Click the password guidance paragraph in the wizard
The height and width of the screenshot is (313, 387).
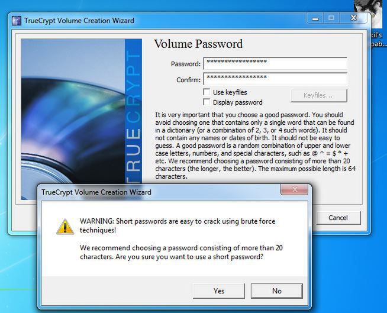256,146
